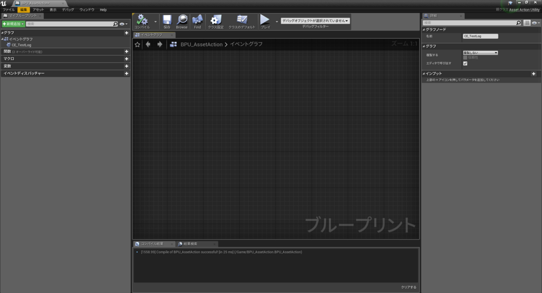Click the Details search magnifier icon
The width and height of the screenshot is (542, 293).
(519, 23)
